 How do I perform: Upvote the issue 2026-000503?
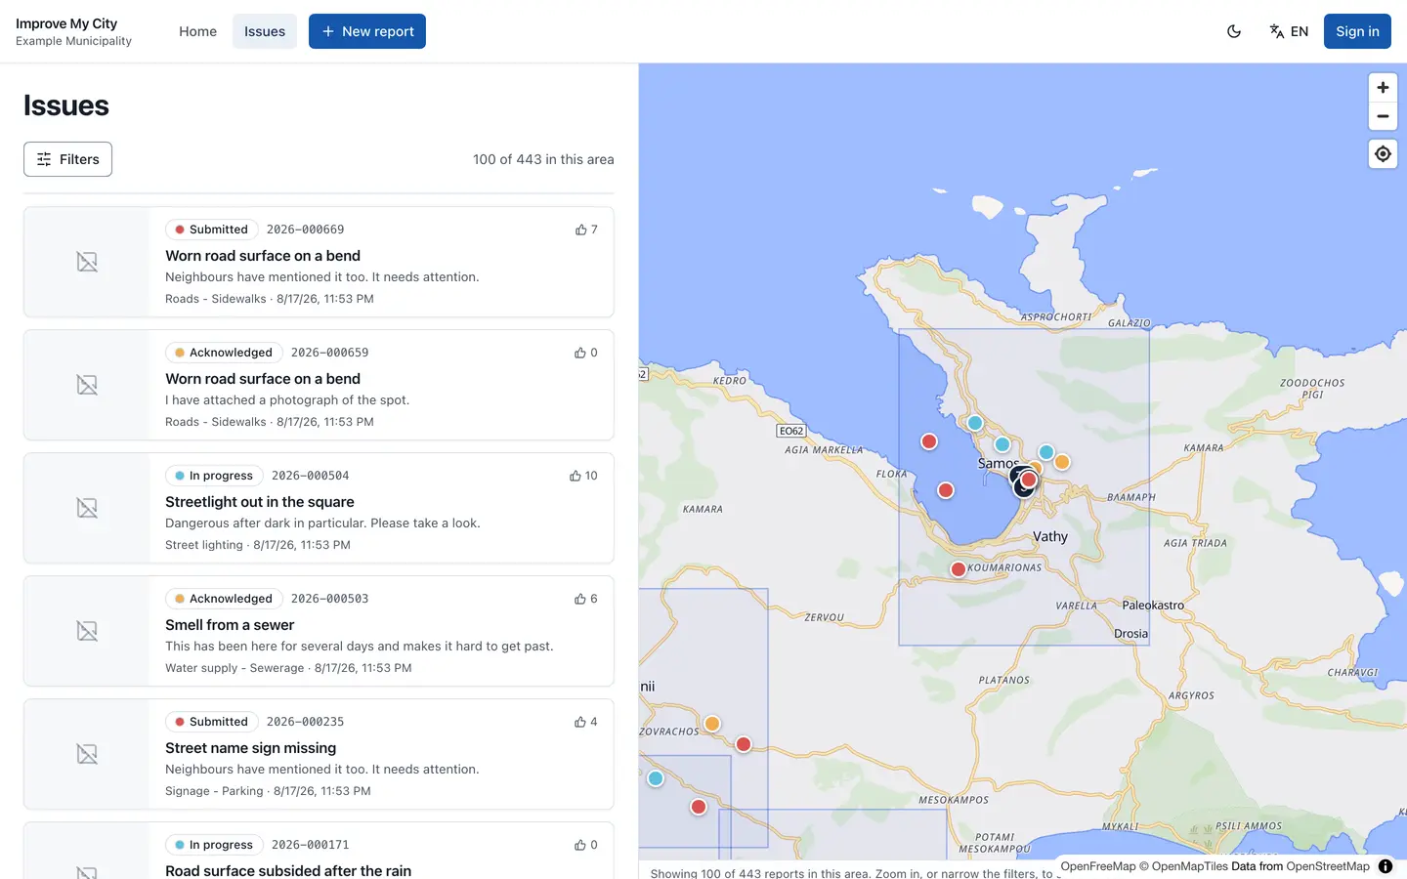(x=586, y=599)
